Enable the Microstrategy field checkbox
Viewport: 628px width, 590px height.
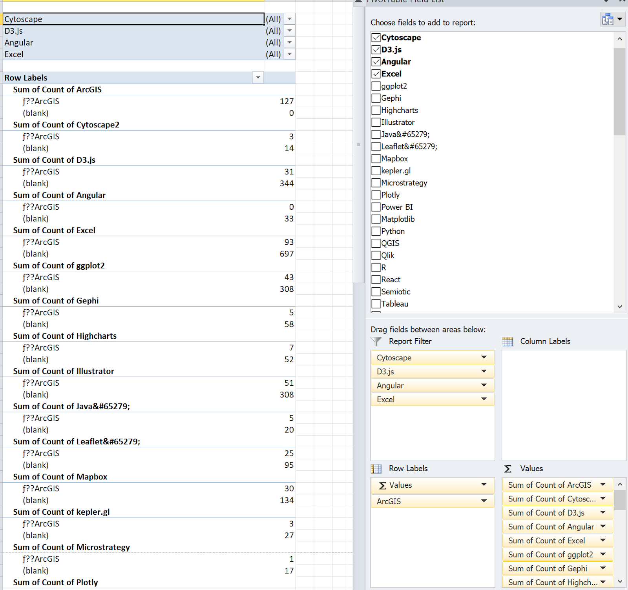[x=376, y=183]
